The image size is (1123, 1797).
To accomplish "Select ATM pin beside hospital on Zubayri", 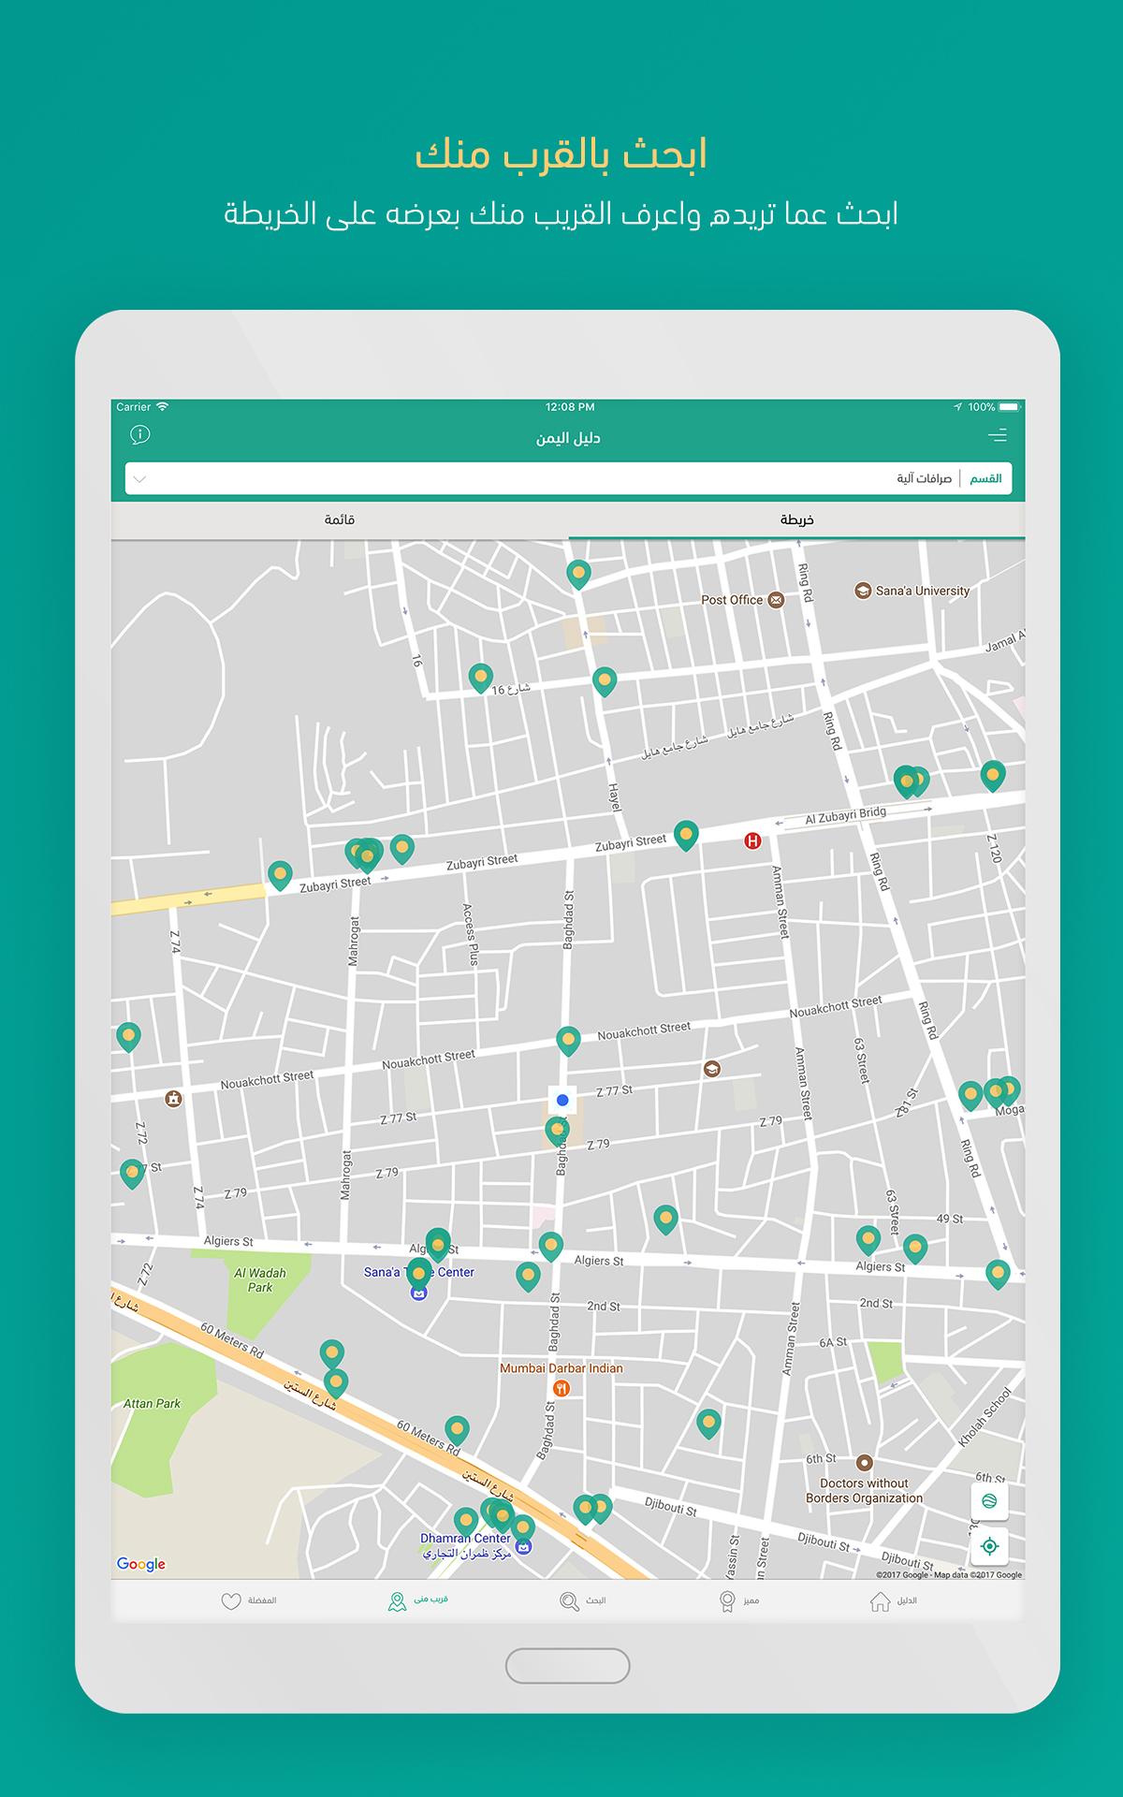I will click(x=686, y=836).
